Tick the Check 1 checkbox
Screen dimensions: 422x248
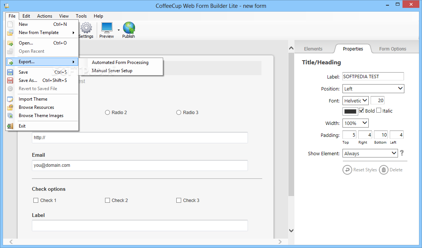pyautogui.click(x=36, y=200)
